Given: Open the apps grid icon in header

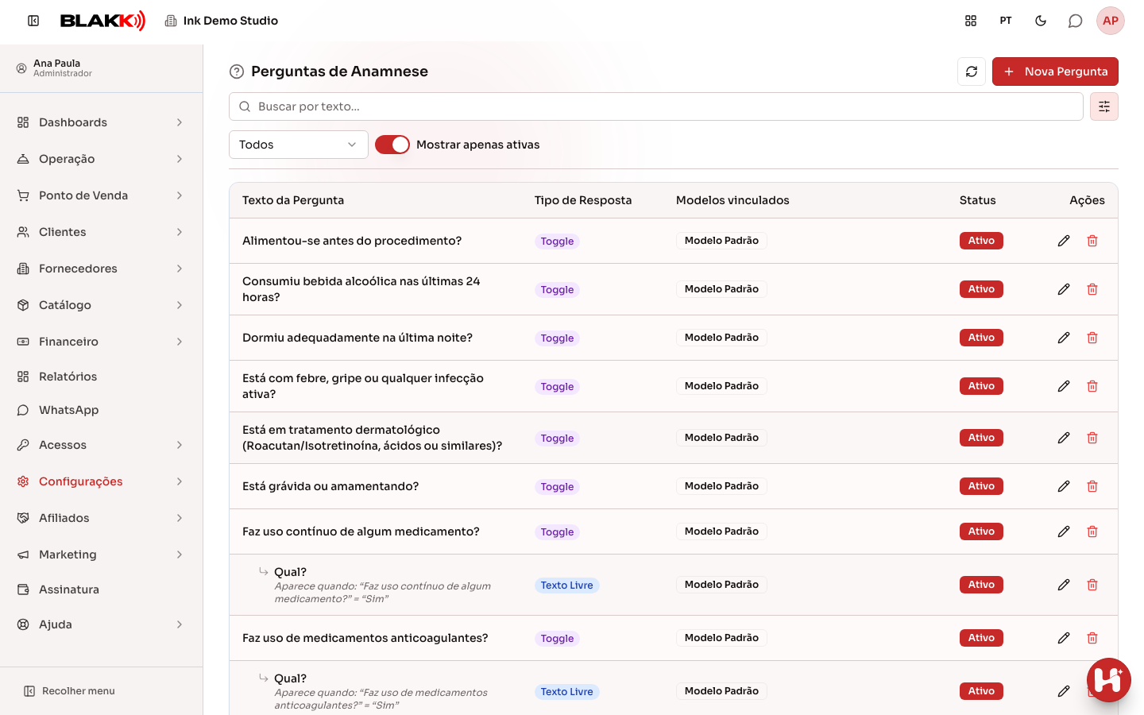Looking at the screenshot, I should tap(971, 21).
